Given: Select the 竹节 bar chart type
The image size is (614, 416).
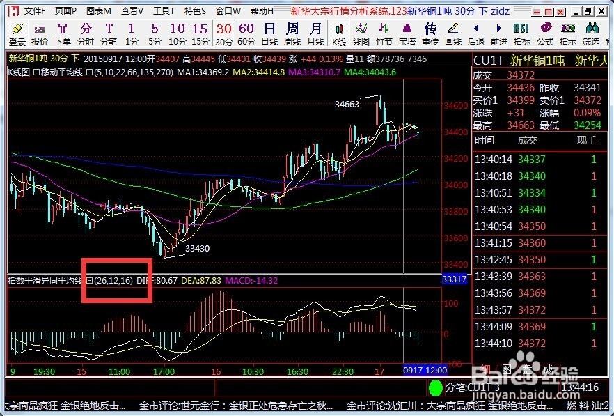Looking at the screenshot, I should tap(384, 34).
